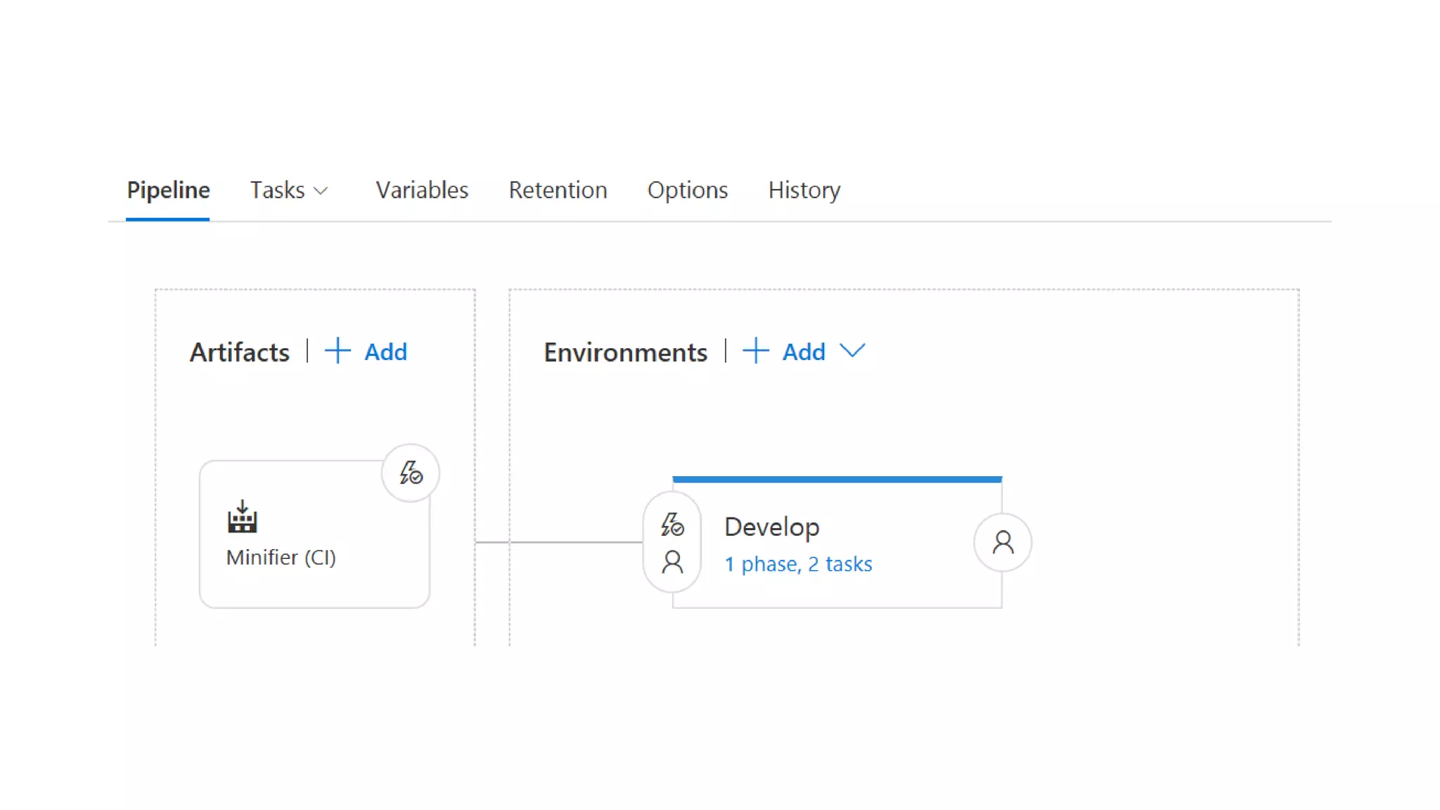Go to the Retention tab
Viewport: 1440px width, 810px height.
(558, 190)
